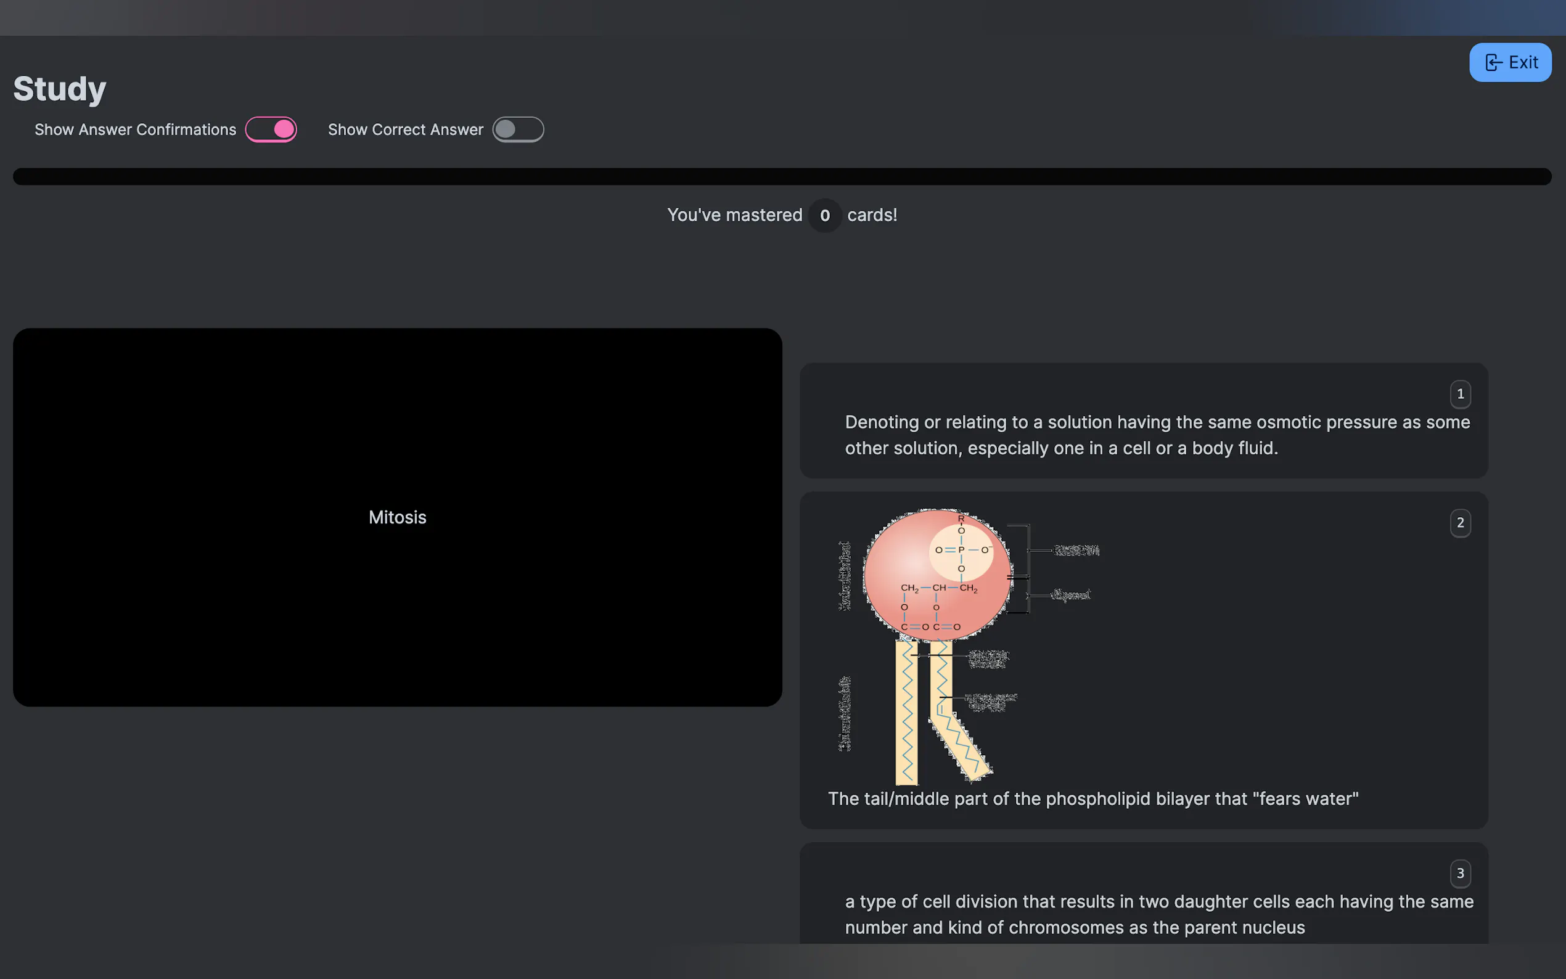1566x979 pixels.
Task: Click the Mitosis flashcard
Action: click(x=397, y=517)
